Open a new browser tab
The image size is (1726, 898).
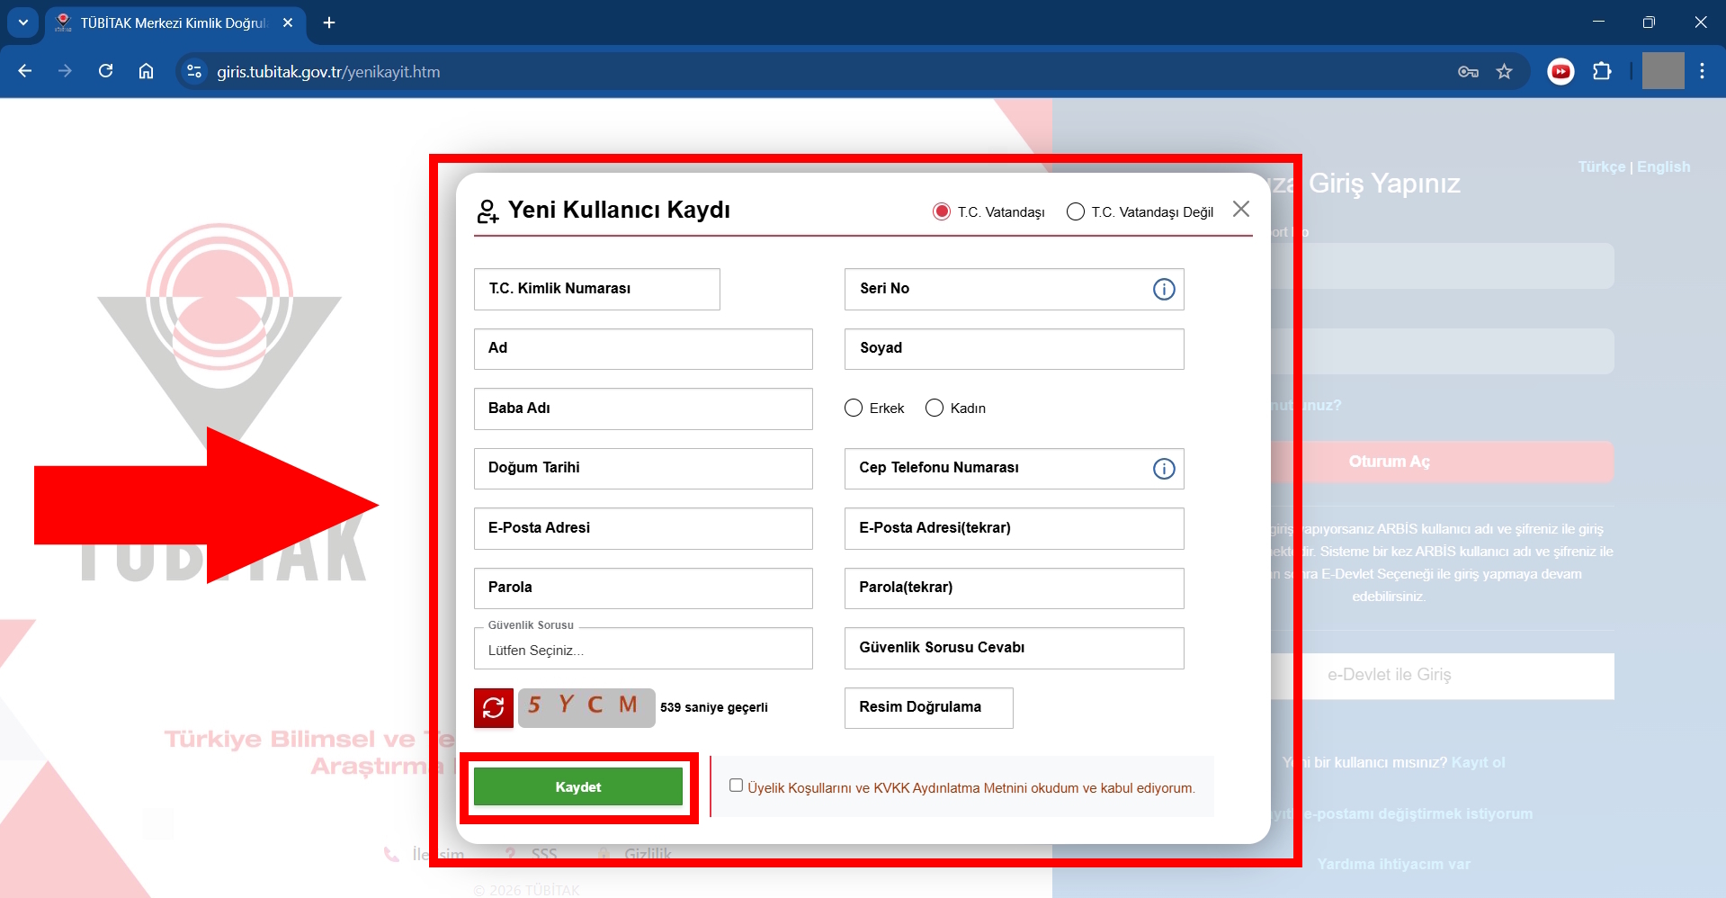(x=329, y=22)
